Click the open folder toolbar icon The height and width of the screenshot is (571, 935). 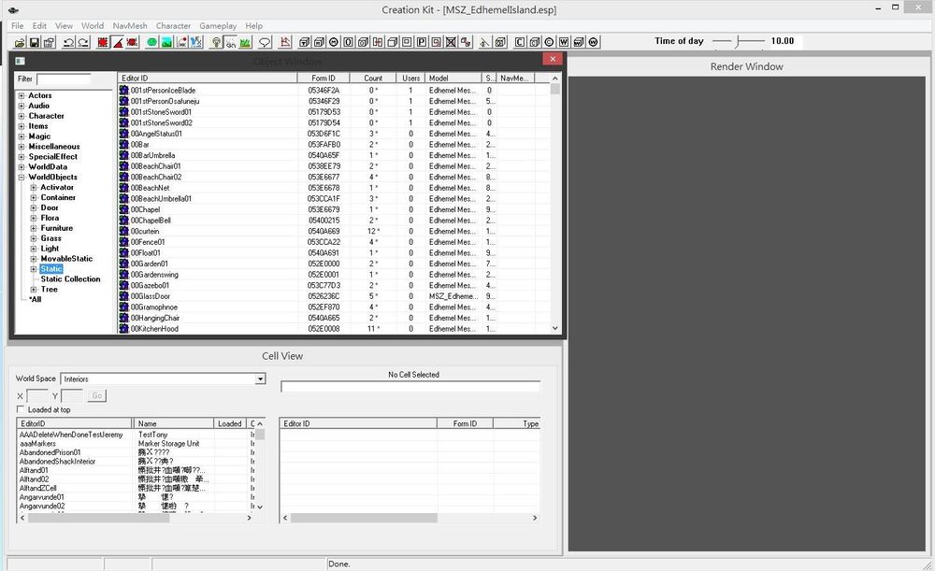[x=20, y=42]
